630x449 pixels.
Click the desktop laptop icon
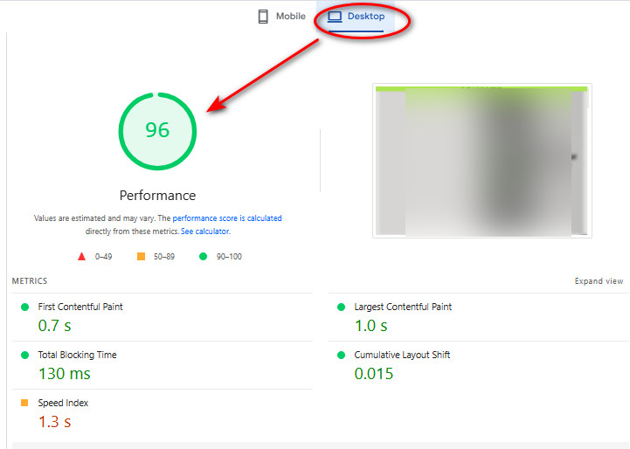coord(335,17)
